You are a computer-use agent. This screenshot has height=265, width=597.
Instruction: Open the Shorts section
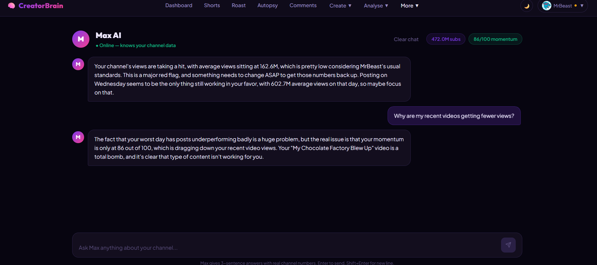point(212,6)
